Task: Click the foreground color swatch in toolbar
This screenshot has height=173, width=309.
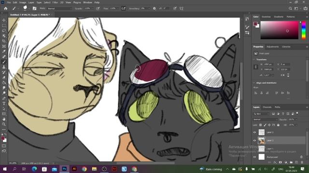Action: click(x=3, y=138)
